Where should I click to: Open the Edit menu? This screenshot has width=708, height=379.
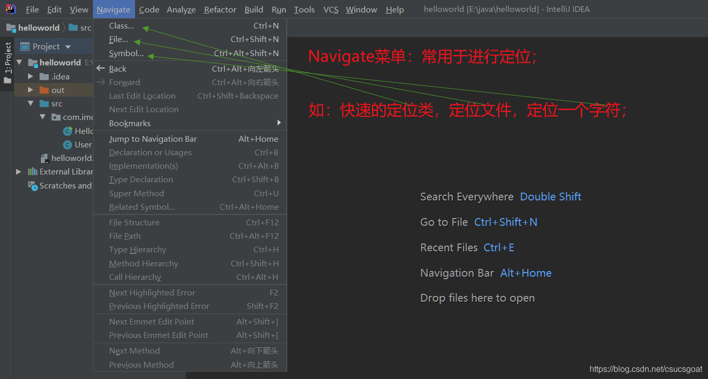point(55,9)
